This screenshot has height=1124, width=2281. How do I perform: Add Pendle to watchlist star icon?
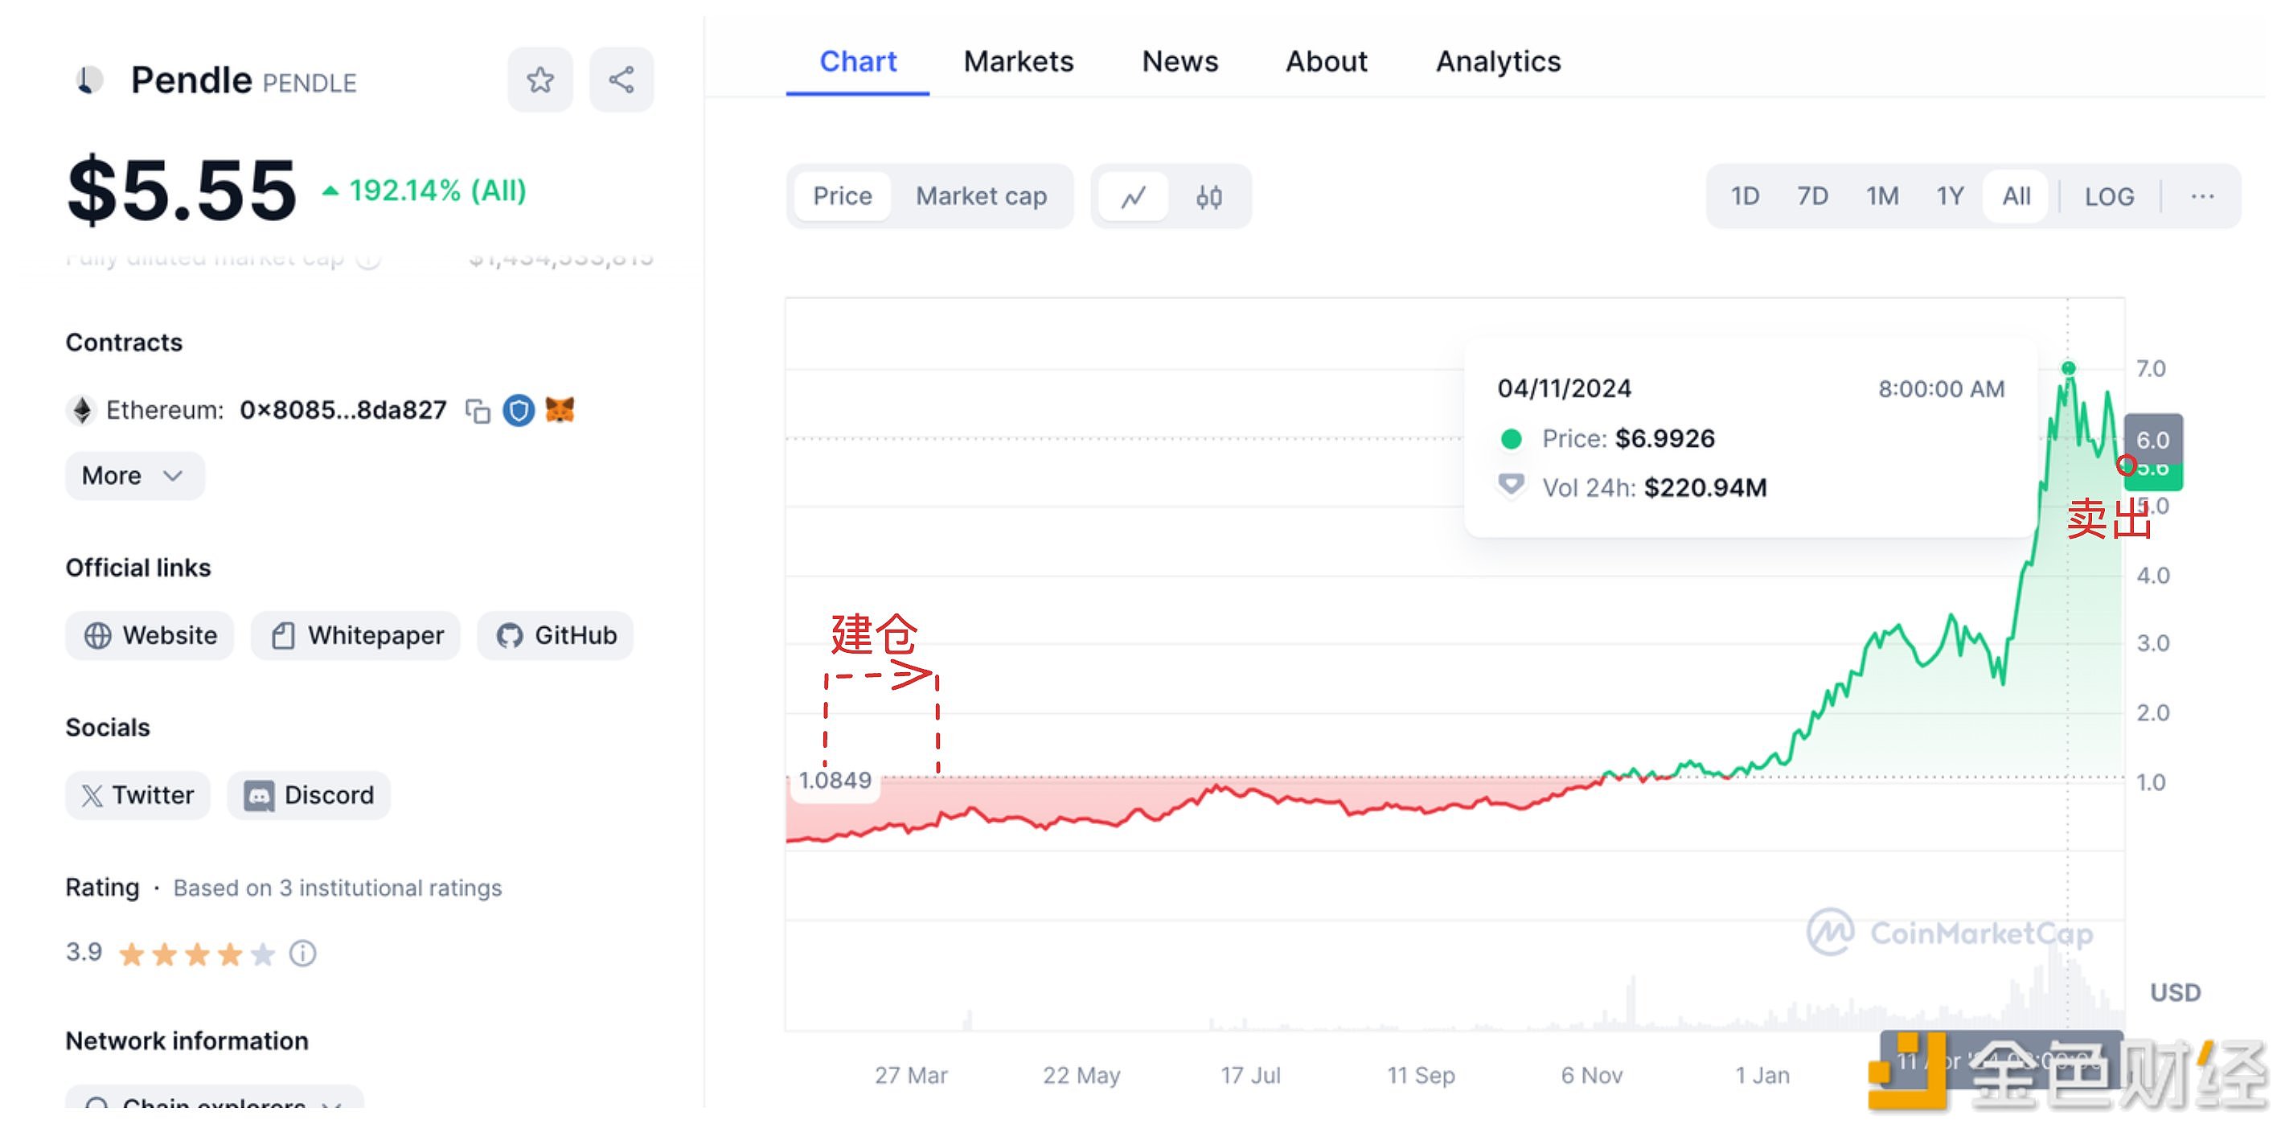pyautogui.click(x=539, y=80)
